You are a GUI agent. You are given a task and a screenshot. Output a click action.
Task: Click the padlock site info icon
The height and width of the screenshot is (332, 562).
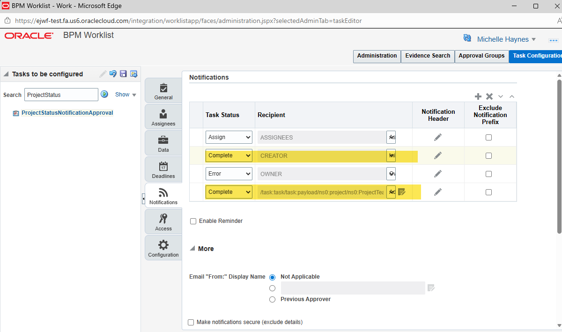pos(7,21)
